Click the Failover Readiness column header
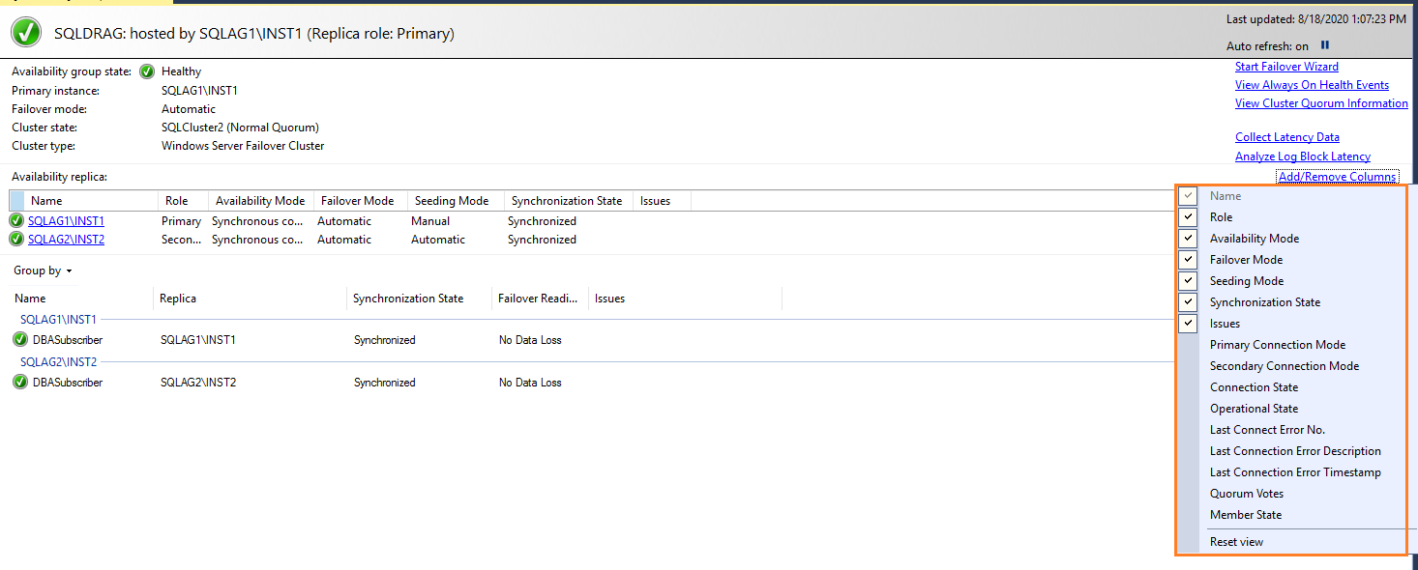 pyautogui.click(x=538, y=299)
